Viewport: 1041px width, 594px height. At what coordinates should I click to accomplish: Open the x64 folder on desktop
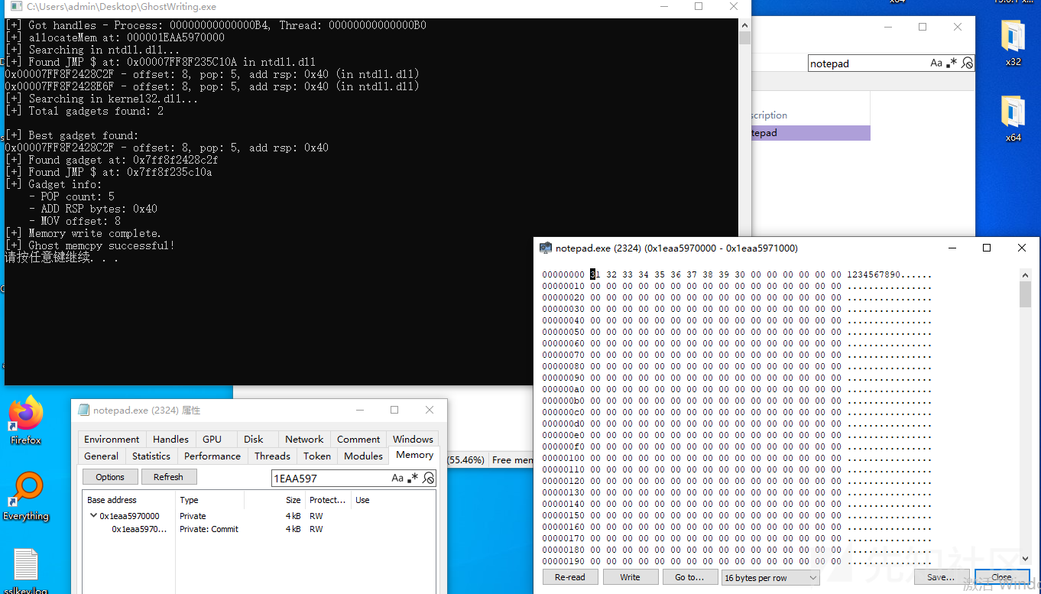point(1013,118)
